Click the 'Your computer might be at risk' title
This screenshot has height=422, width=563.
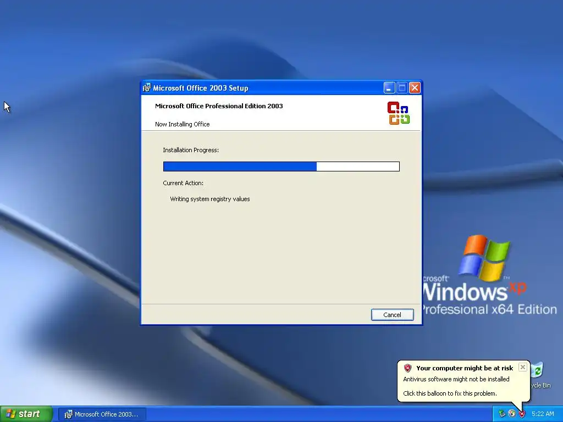465,368
